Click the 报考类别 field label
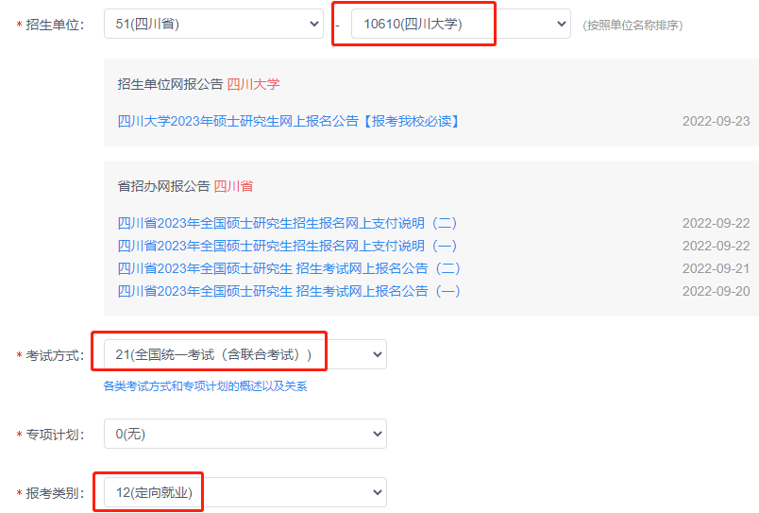 [x=55, y=493]
